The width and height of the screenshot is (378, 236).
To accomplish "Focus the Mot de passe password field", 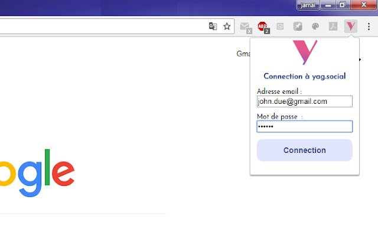I will coord(305,126).
